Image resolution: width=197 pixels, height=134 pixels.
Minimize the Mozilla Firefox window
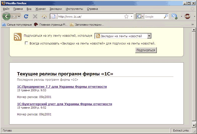click(184, 3)
